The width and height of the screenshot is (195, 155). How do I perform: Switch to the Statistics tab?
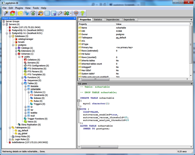point(98,19)
